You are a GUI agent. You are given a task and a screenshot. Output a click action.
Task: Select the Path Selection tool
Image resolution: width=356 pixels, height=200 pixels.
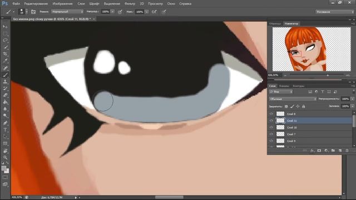(5, 137)
